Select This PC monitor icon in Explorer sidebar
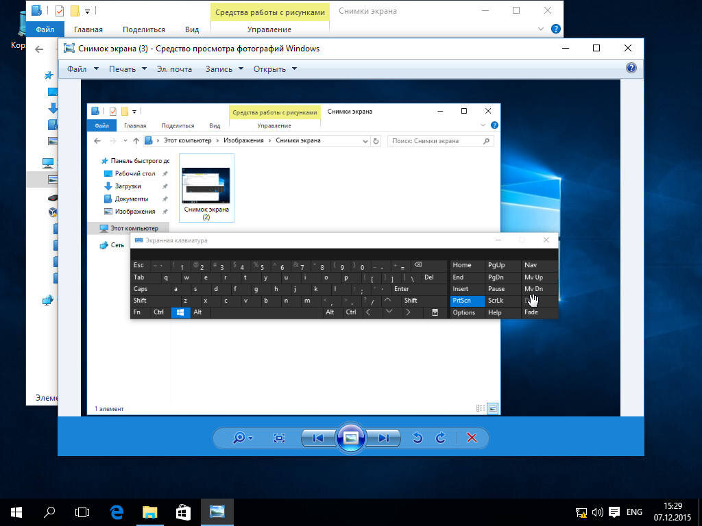This screenshot has height=526, width=702. click(x=48, y=163)
